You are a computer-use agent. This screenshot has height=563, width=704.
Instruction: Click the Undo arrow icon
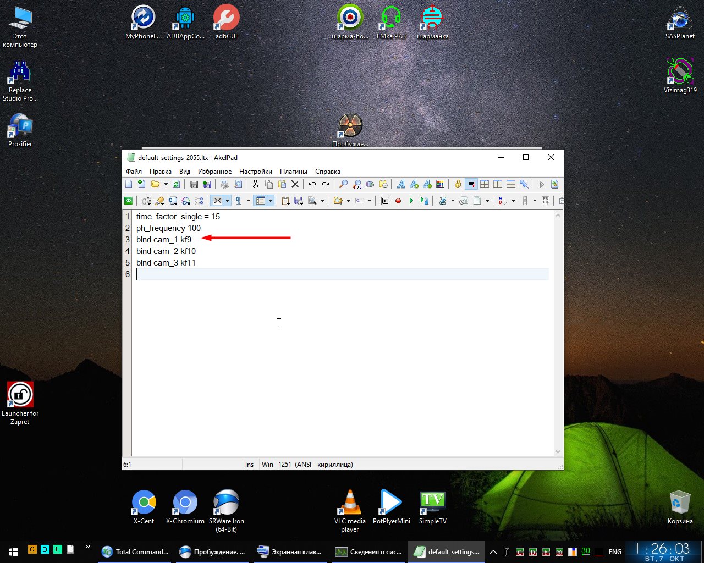[312, 185]
